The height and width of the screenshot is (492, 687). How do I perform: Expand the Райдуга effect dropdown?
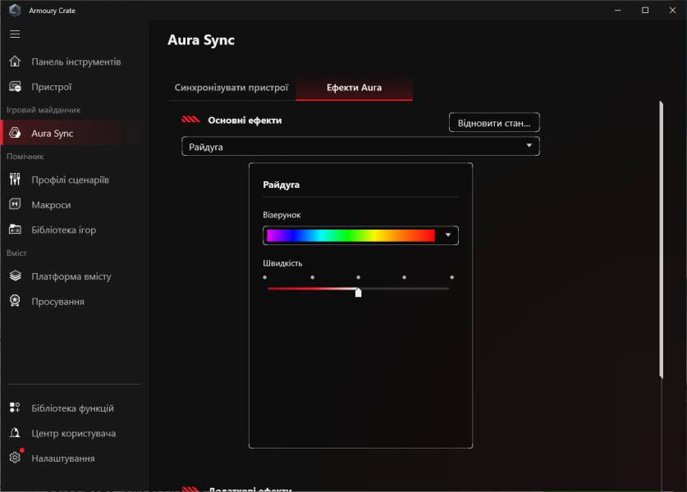(529, 147)
